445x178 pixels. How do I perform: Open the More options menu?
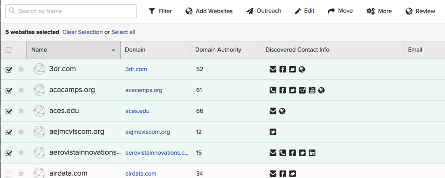tap(379, 11)
